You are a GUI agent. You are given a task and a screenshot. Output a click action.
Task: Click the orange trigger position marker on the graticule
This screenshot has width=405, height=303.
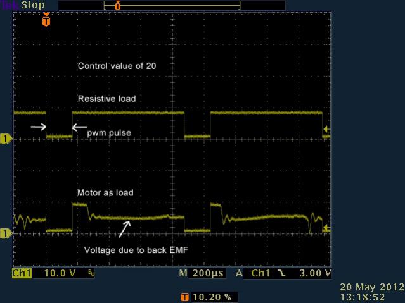tap(46, 20)
